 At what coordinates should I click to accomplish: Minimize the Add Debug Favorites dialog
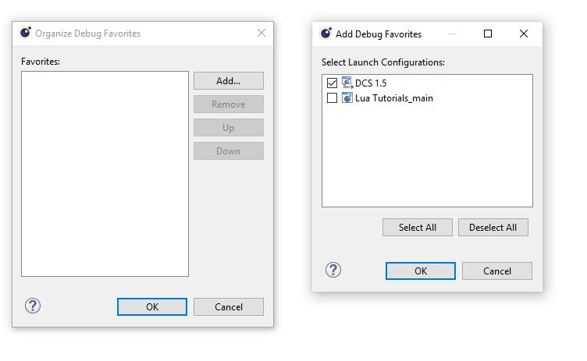pos(452,34)
